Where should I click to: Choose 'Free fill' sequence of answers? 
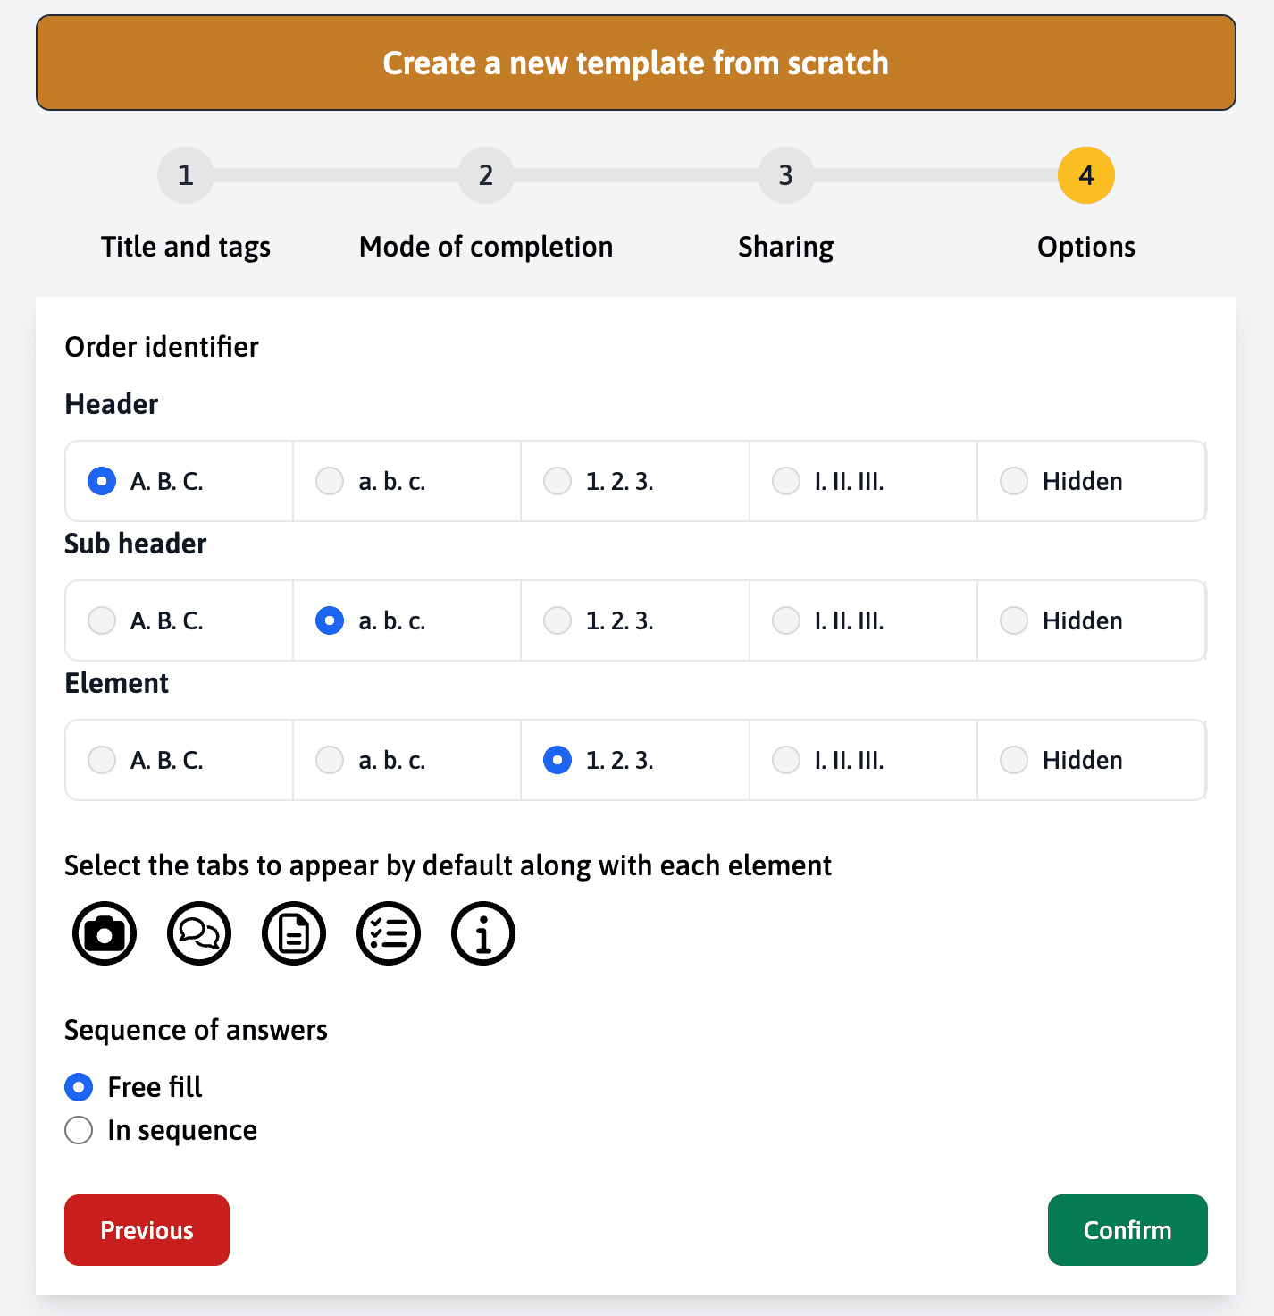pos(79,1087)
